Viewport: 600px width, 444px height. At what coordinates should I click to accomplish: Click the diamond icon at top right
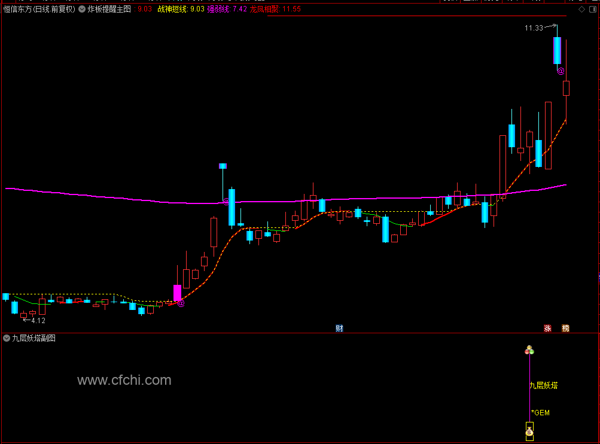tap(581, 10)
